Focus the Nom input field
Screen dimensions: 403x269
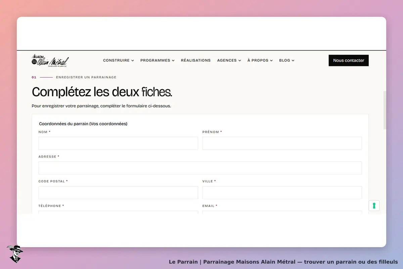click(x=118, y=143)
